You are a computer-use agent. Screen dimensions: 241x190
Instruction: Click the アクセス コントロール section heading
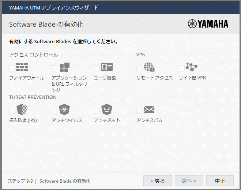[34, 55]
